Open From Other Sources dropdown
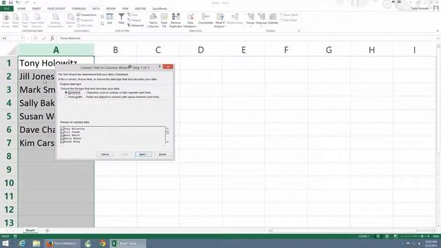 37,20
